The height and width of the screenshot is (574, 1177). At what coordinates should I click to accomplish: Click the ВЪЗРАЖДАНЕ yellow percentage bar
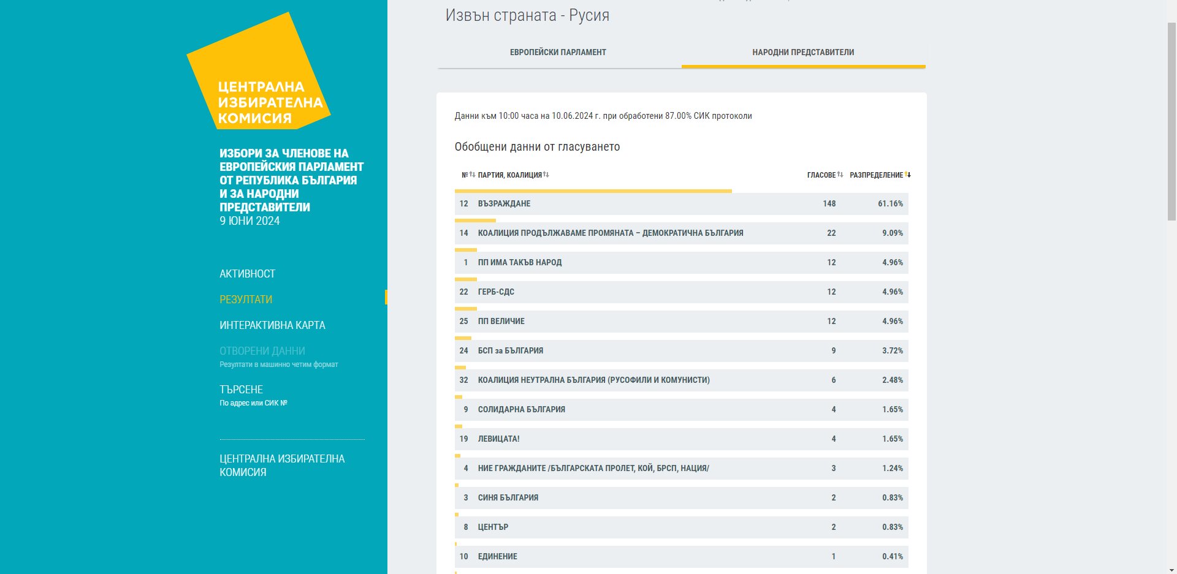click(593, 191)
